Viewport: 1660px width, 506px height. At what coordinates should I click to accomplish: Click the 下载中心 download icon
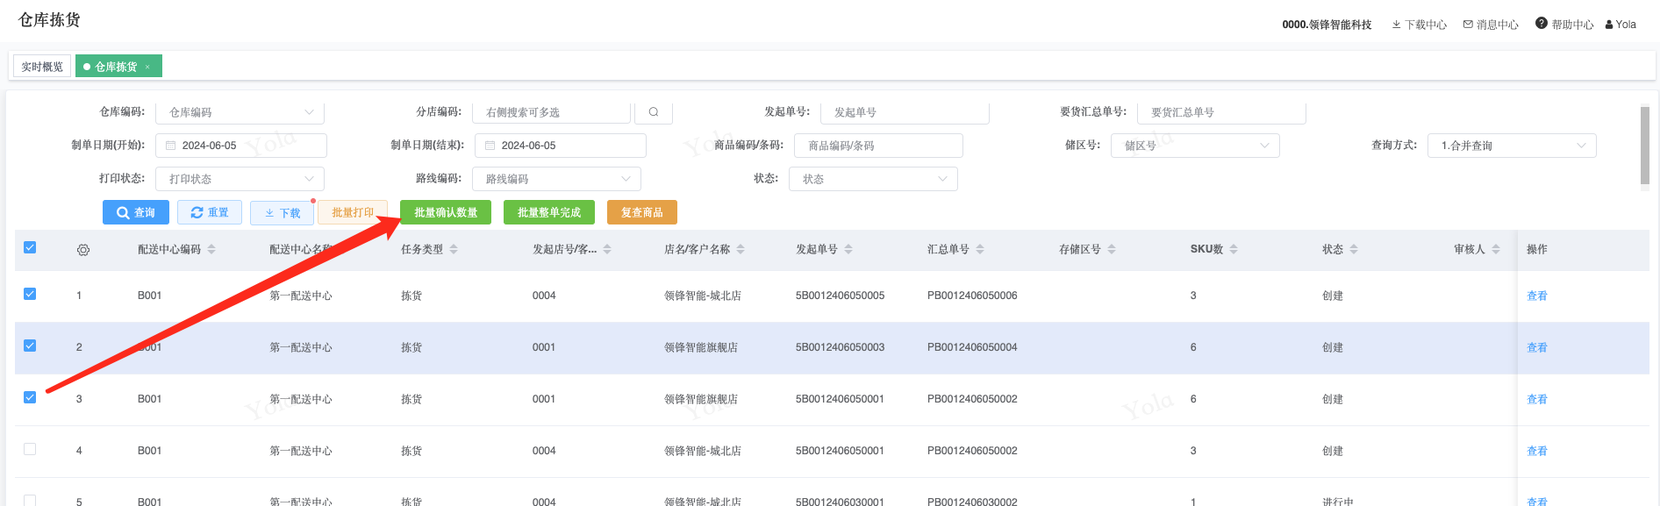coord(1396,25)
